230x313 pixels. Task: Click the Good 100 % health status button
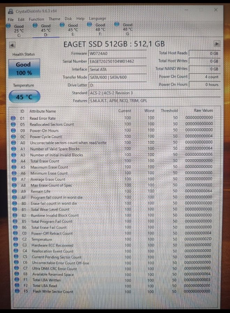click(23, 69)
